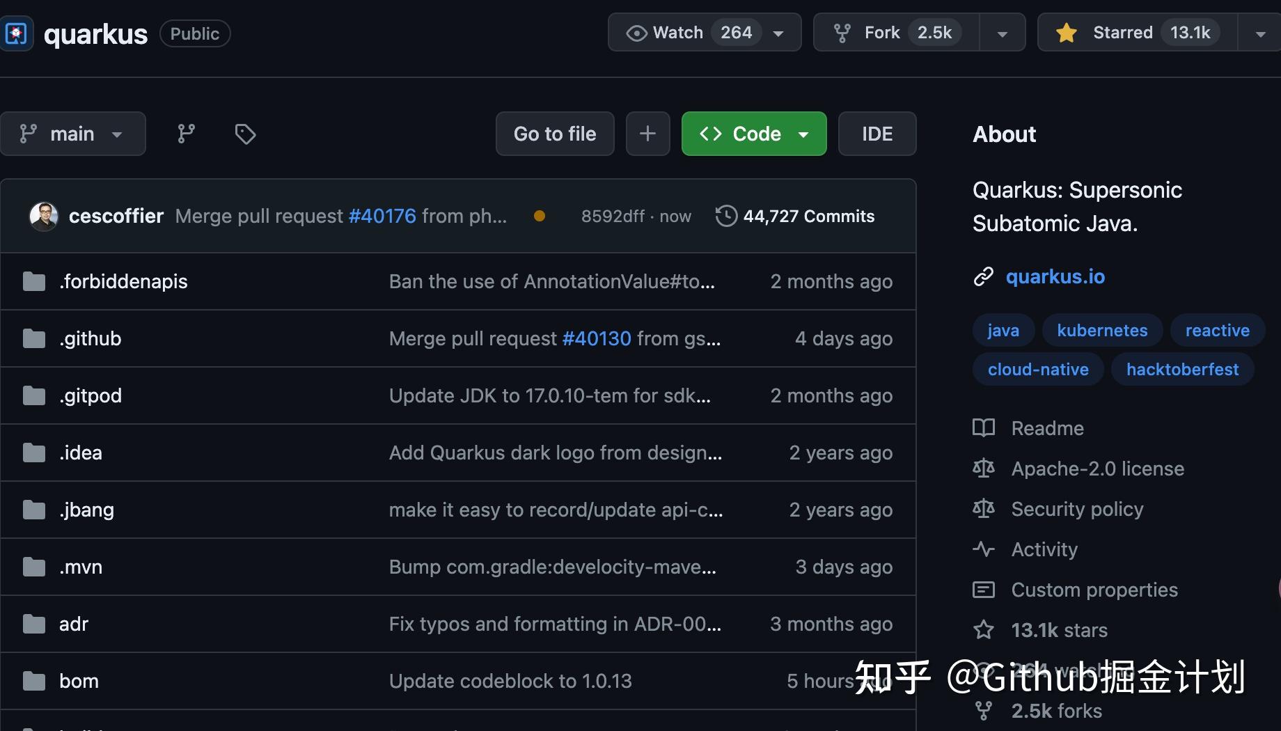The width and height of the screenshot is (1281, 731).
Task: Click cescoffier's avatar picture
Action: 44,216
